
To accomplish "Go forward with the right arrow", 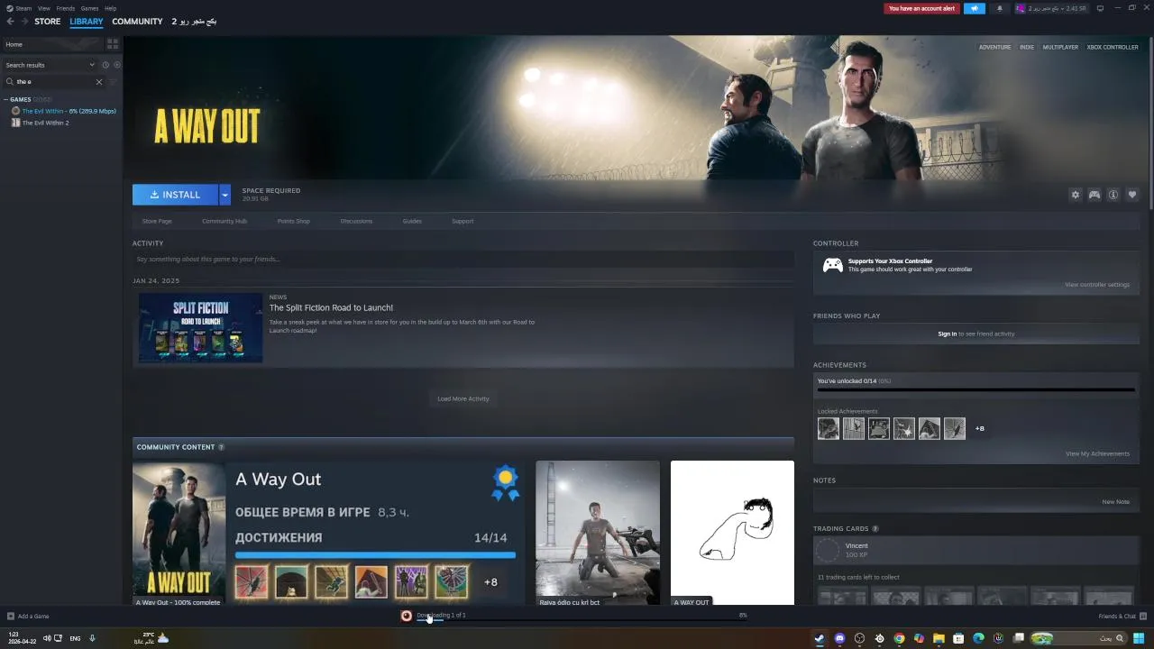I will point(24,21).
